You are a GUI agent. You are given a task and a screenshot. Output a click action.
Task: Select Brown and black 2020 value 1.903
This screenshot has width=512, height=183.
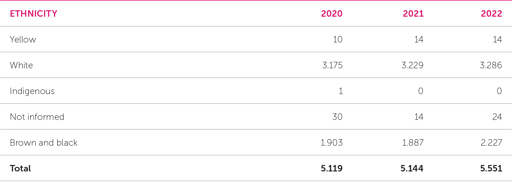coord(331,143)
